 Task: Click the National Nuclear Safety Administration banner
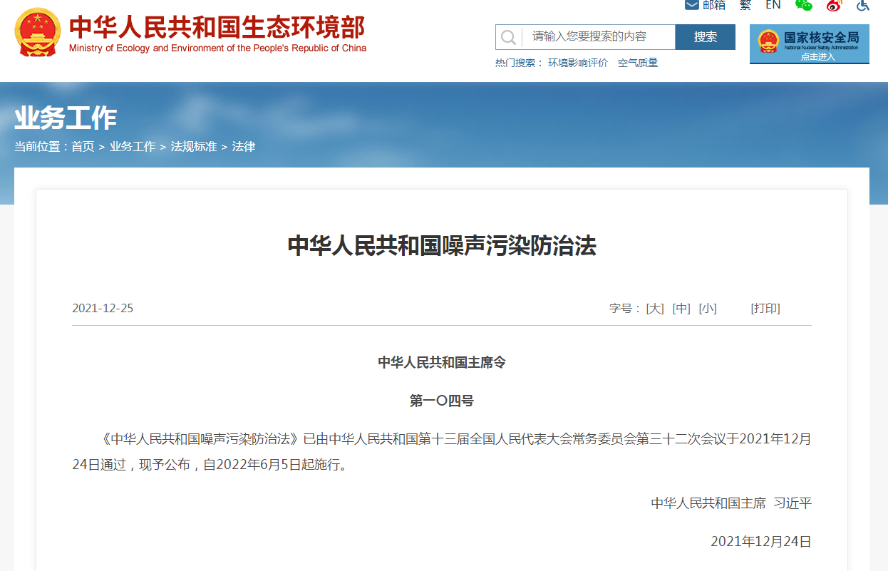point(809,44)
